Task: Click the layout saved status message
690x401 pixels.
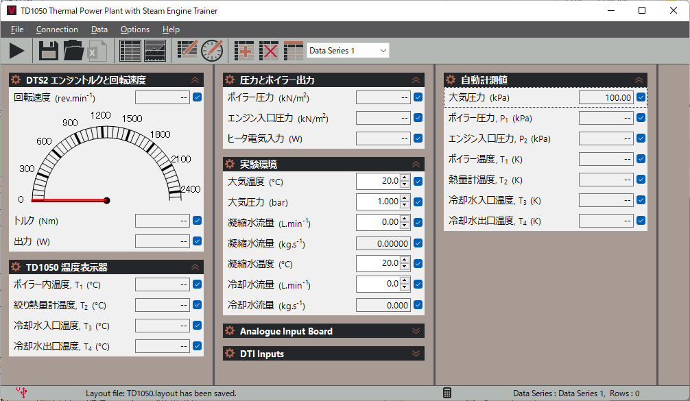Action: coord(161,393)
